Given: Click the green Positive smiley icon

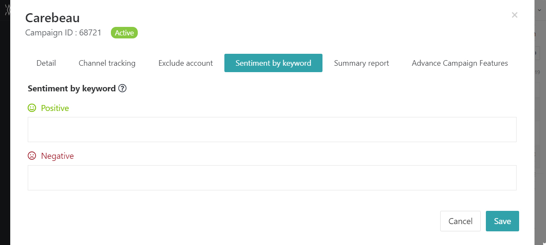Looking at the screenshot, I should tap(32, 108).
